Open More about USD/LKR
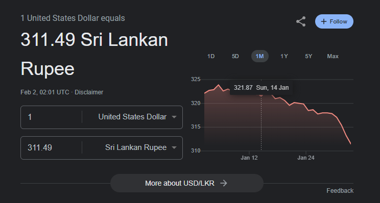Screen dimensions: 380x203 pyautogui.click(x=187, y=183)
